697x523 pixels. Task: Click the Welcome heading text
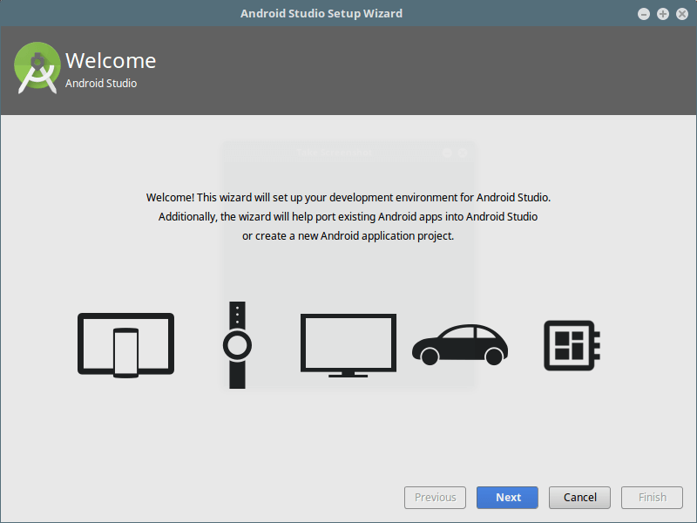111,61
